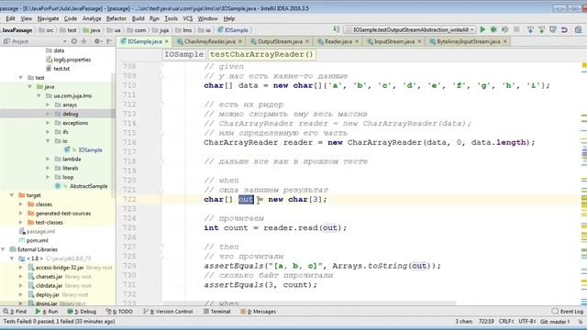Screen dimensions: 587x330
Task: Click the UTF-8 encoding selector
Action: [526, 322]
